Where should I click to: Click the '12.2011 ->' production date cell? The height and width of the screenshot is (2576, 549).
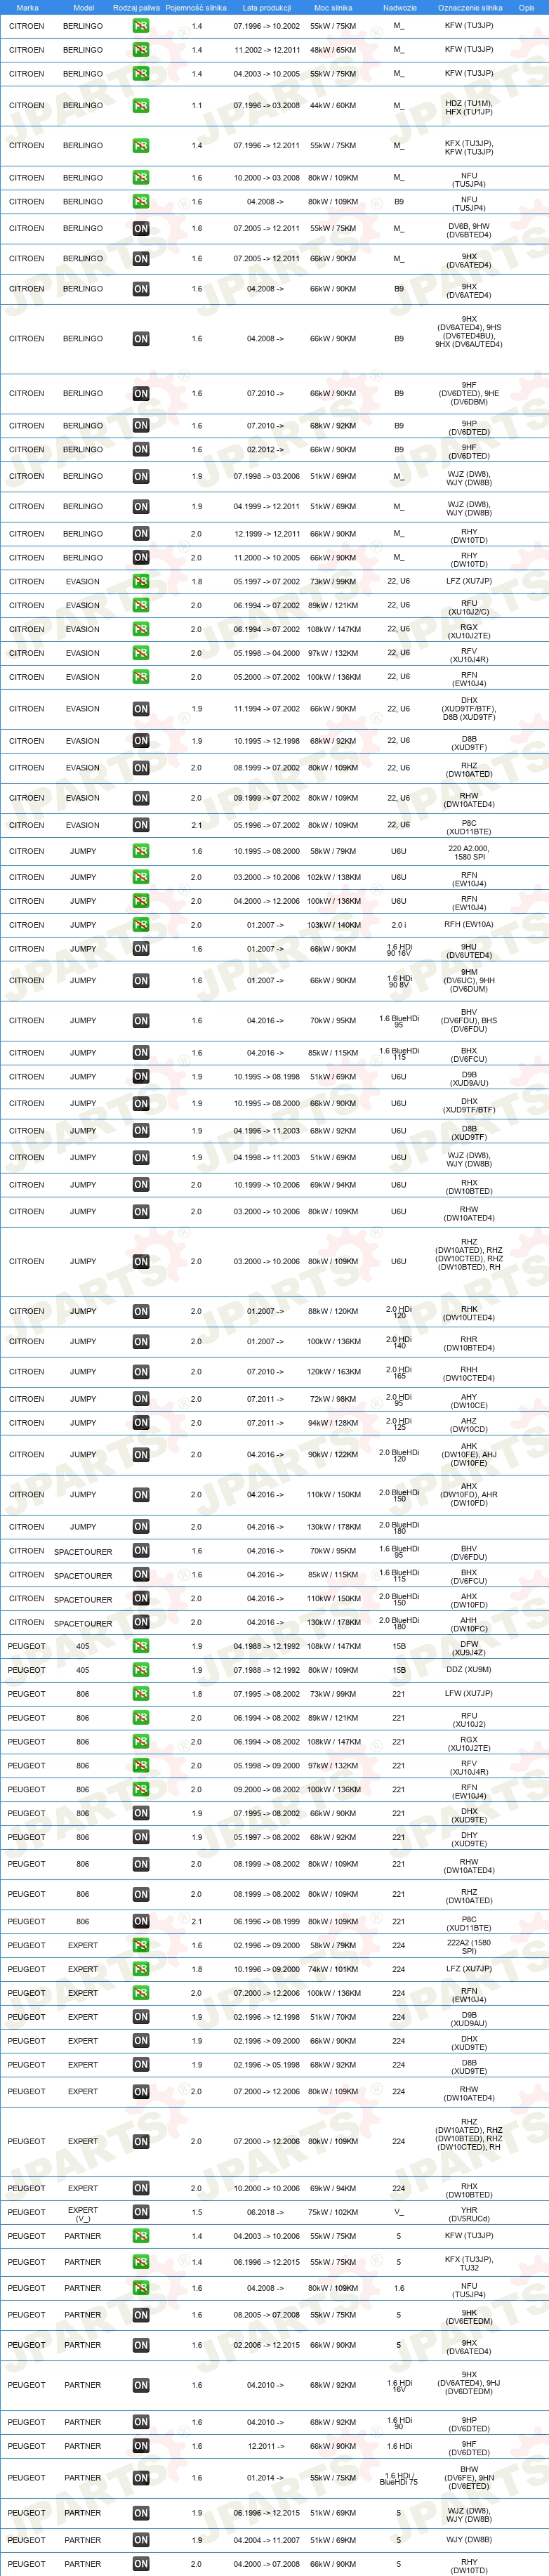[266, 2447]
